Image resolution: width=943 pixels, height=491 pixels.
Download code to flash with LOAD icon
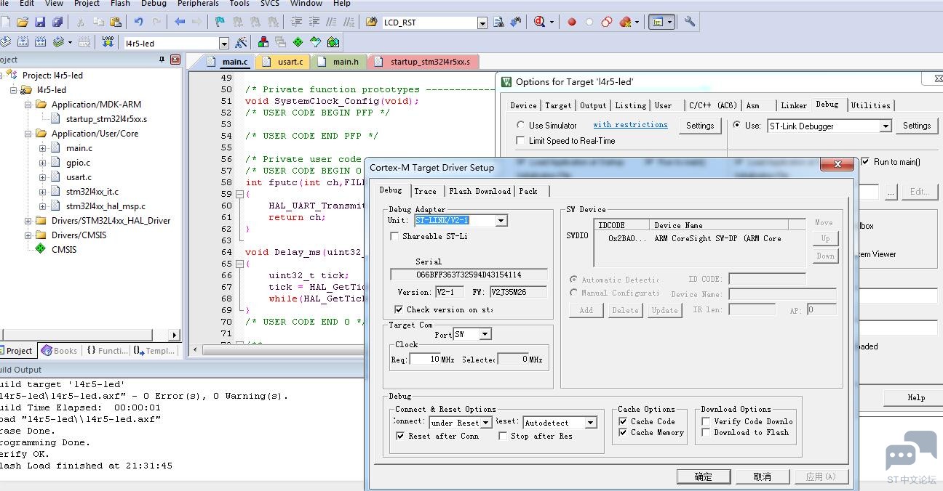click(108, 42)
